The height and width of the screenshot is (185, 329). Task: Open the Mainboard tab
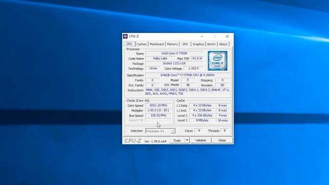pyautogui.click(x=157, y=44)
